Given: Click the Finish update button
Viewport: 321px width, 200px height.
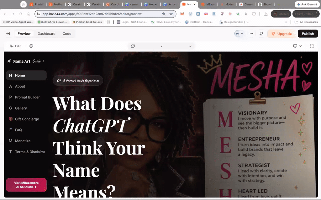Looking at the screenshot, I should [x=306, y=14].
